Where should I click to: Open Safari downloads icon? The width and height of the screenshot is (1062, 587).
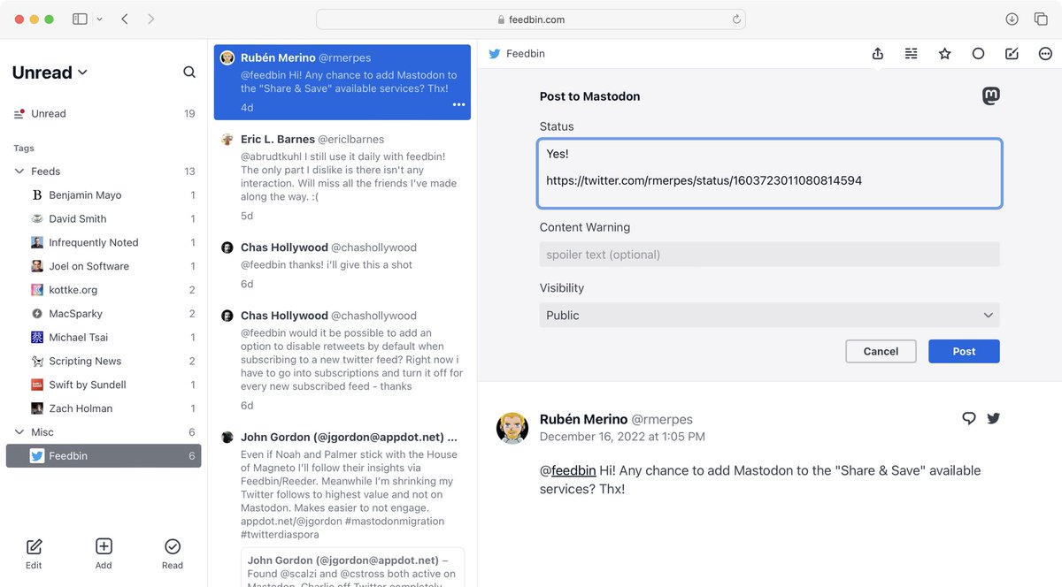click(x=1012, y=19)
